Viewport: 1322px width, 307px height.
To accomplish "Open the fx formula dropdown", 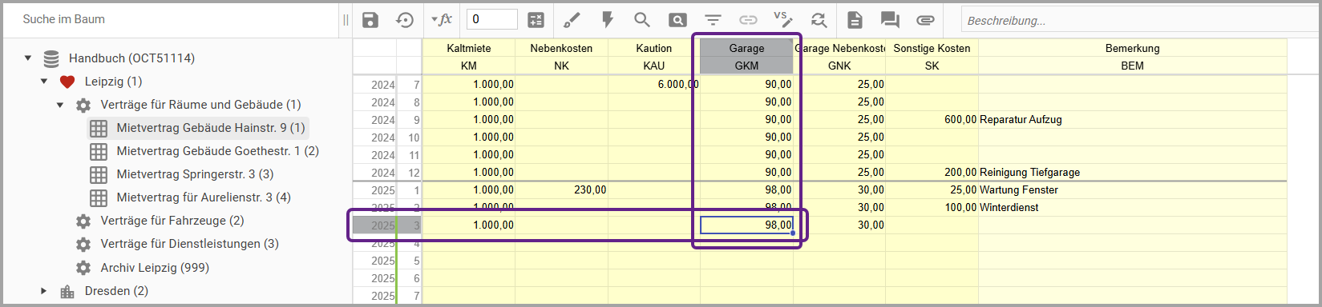I will (442, 20).
